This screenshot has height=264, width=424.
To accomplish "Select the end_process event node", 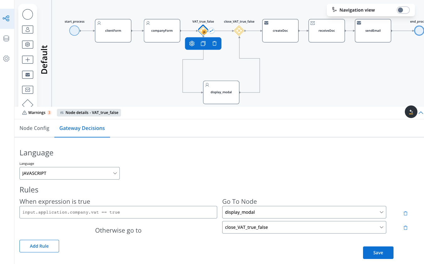I will pos(419,31).
